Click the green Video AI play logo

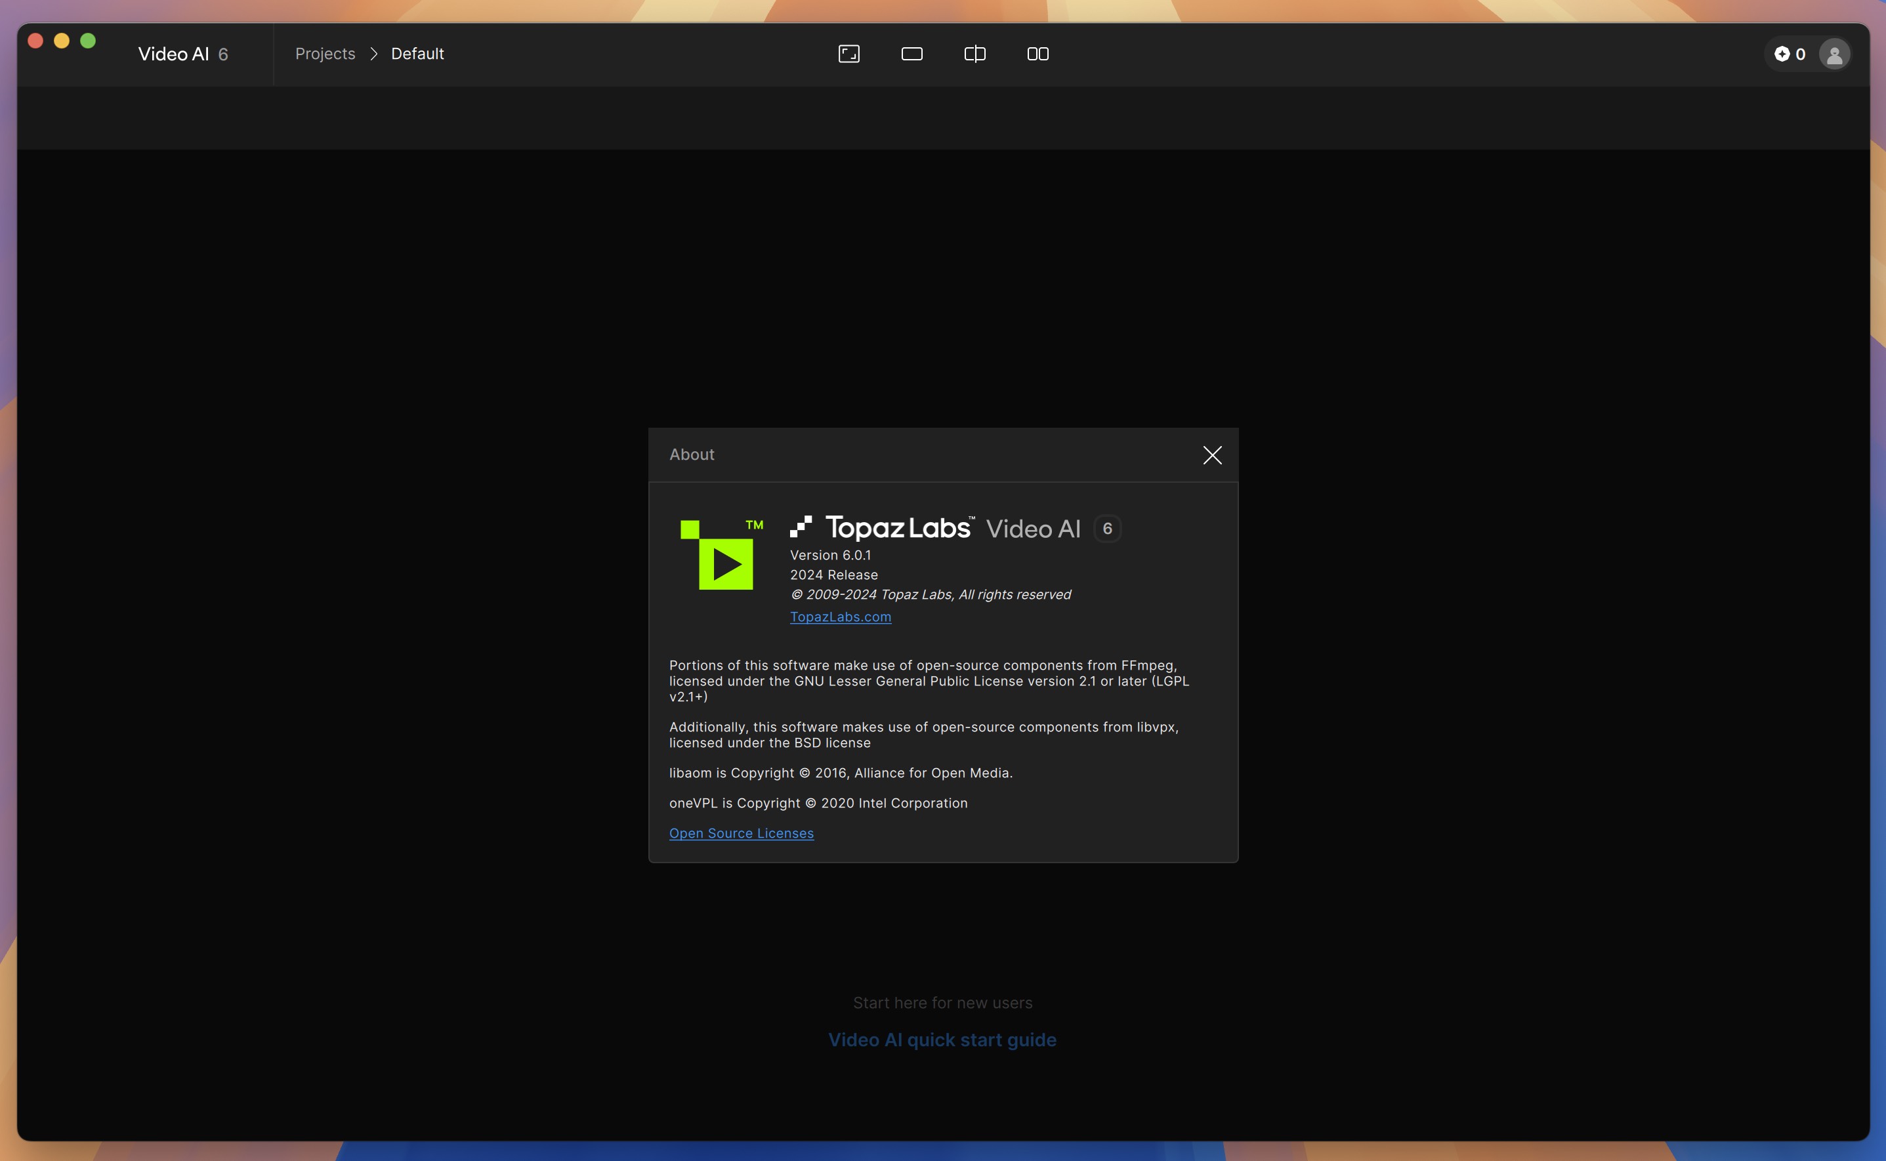pos(721,554)
